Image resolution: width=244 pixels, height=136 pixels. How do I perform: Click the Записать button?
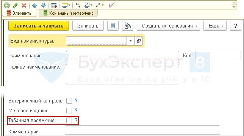point(88,26)
